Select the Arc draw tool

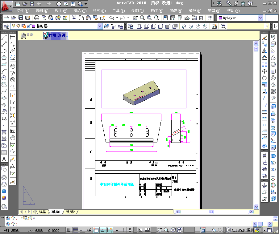coord(4,71)
